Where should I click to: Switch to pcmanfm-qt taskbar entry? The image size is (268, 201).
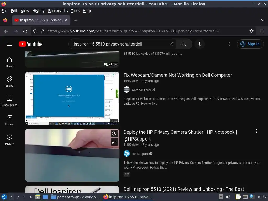click(75, 197)
